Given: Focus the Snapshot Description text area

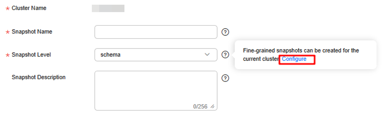Looking at the screenshot, I should pos(156,91).
